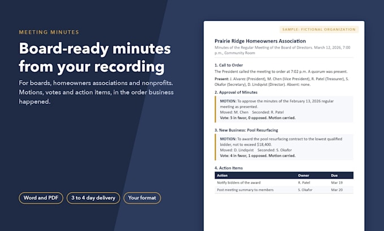Click "Vote: 5 in favor, 0 opposed" line
This screenshot has width=384, height=231.
[x=258, y=118]
